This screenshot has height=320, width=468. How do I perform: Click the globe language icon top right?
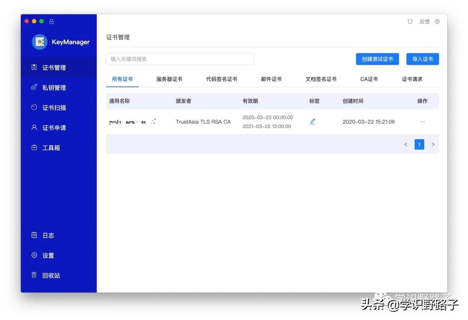(x=437, y=21)
